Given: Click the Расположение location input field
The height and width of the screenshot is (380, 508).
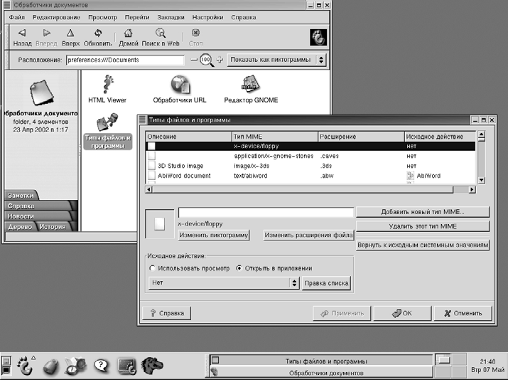Looking at the screenshot, I should point(124,60).
